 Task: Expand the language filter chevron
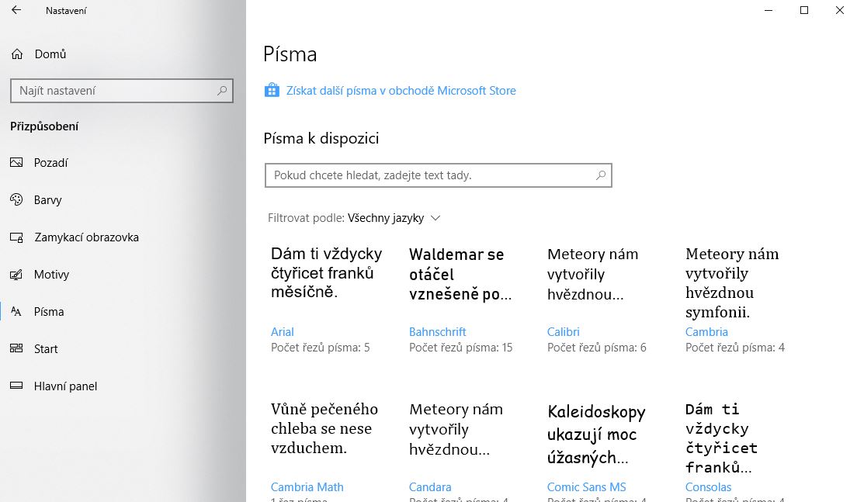435,218
